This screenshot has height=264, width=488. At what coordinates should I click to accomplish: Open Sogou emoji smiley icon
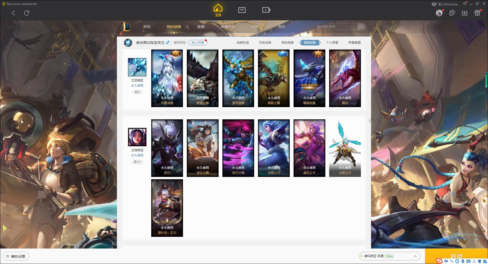coord(457,261)
